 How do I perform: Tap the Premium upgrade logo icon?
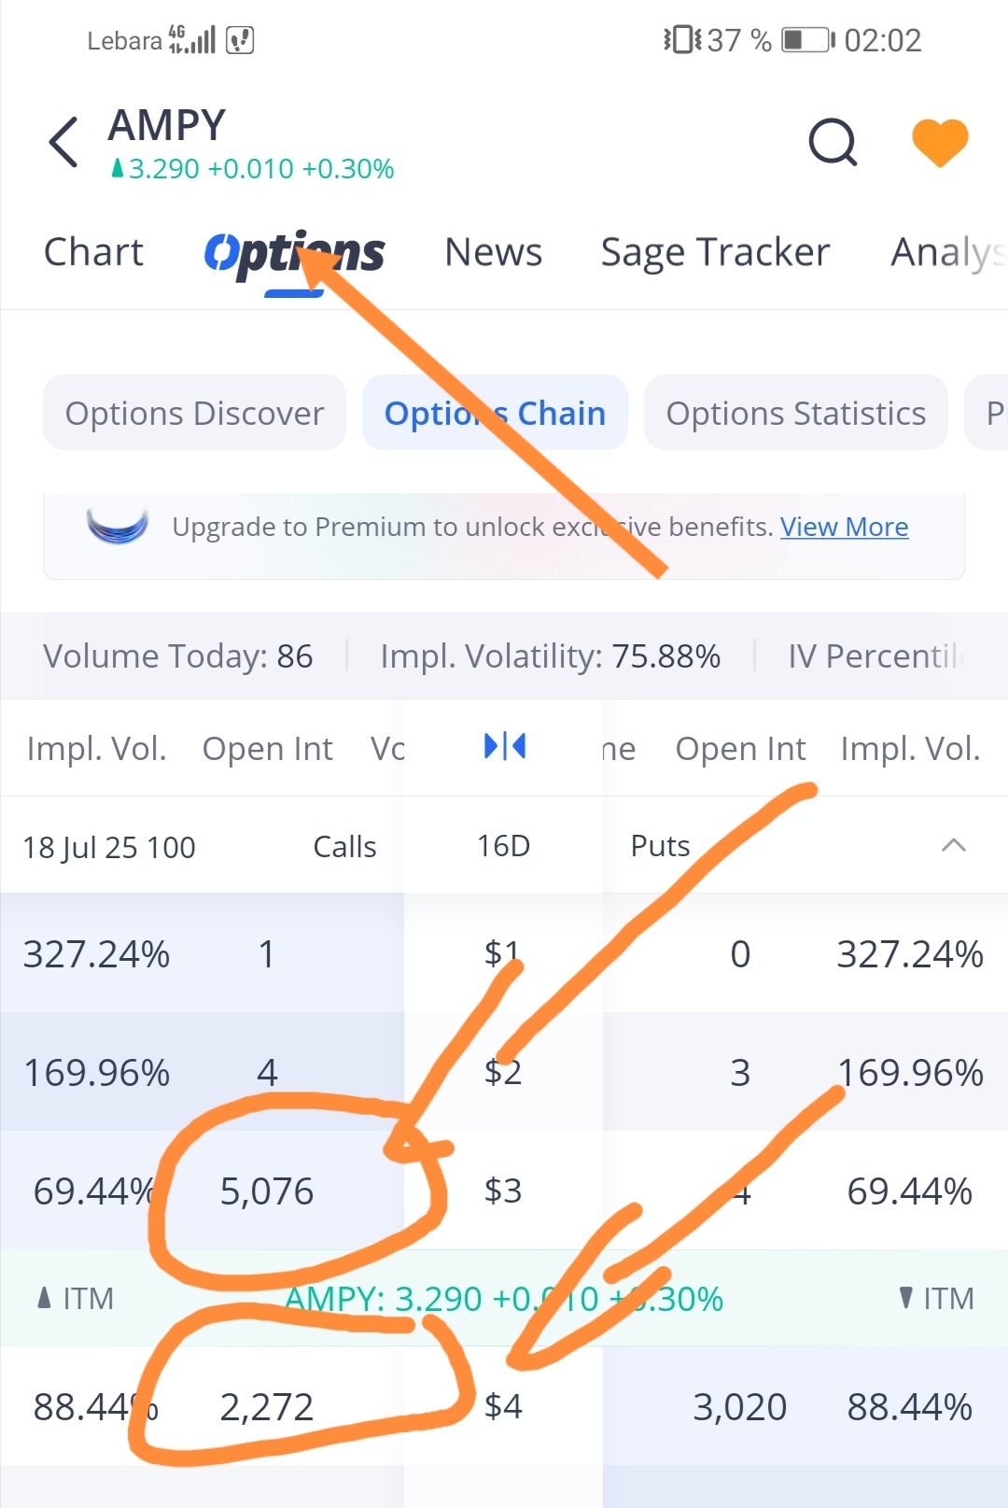click(118, 526)
